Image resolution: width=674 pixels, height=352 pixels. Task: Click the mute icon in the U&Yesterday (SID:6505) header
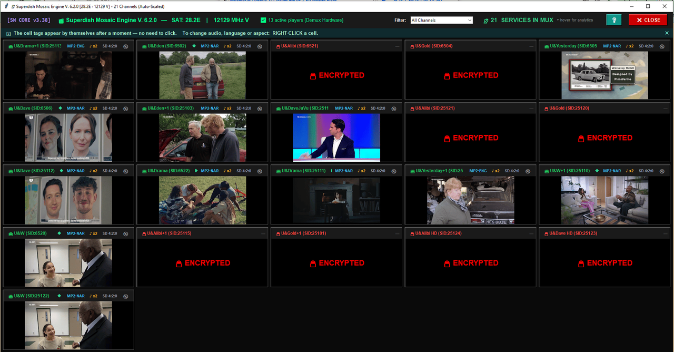[x=662, y=46]
